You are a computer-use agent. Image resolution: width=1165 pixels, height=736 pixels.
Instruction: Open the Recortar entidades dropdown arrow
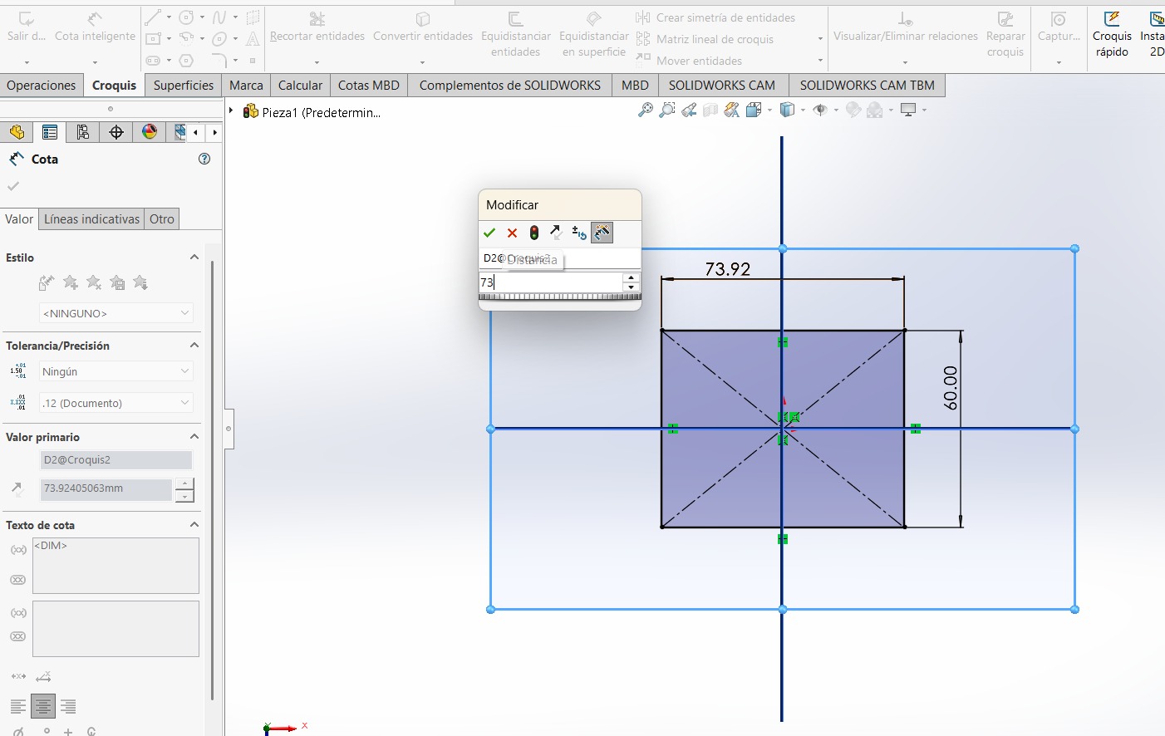click(x=317, y=62)
